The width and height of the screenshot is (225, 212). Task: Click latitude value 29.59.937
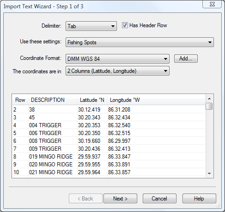point(89,157)
